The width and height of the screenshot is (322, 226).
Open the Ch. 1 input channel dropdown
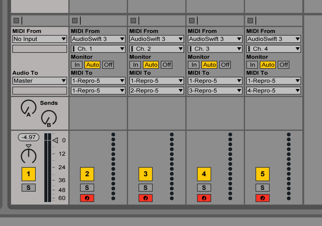pyautogui.click(x=98, y=49)
